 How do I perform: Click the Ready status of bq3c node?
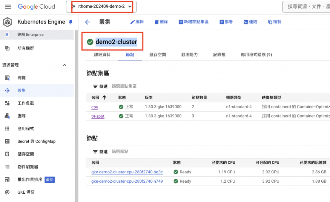(x=182, y=172)
